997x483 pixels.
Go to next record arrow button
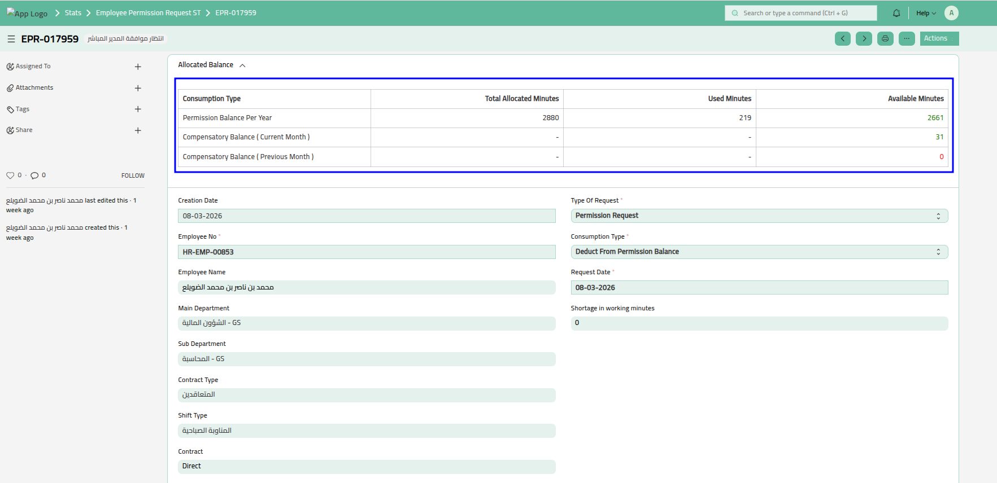pyautogui.click(x=864, y=38)
